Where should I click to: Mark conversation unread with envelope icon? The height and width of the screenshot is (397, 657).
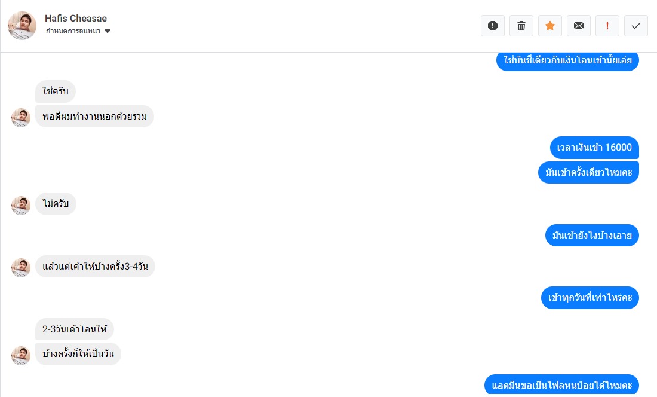579,26
